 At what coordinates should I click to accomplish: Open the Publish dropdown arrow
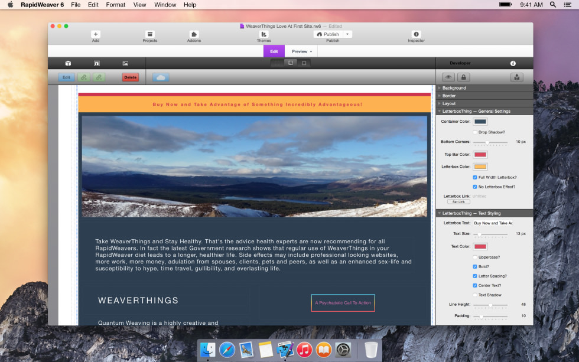[347, 34]
